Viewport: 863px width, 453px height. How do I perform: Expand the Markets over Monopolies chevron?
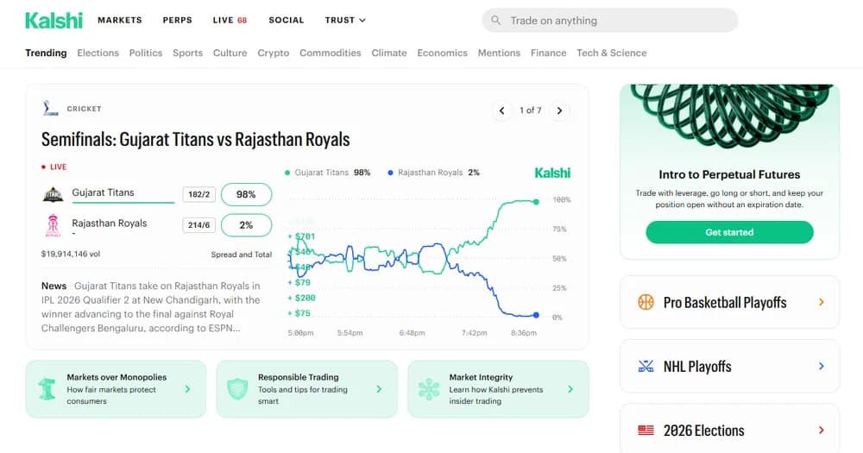(x=187, y=389)
